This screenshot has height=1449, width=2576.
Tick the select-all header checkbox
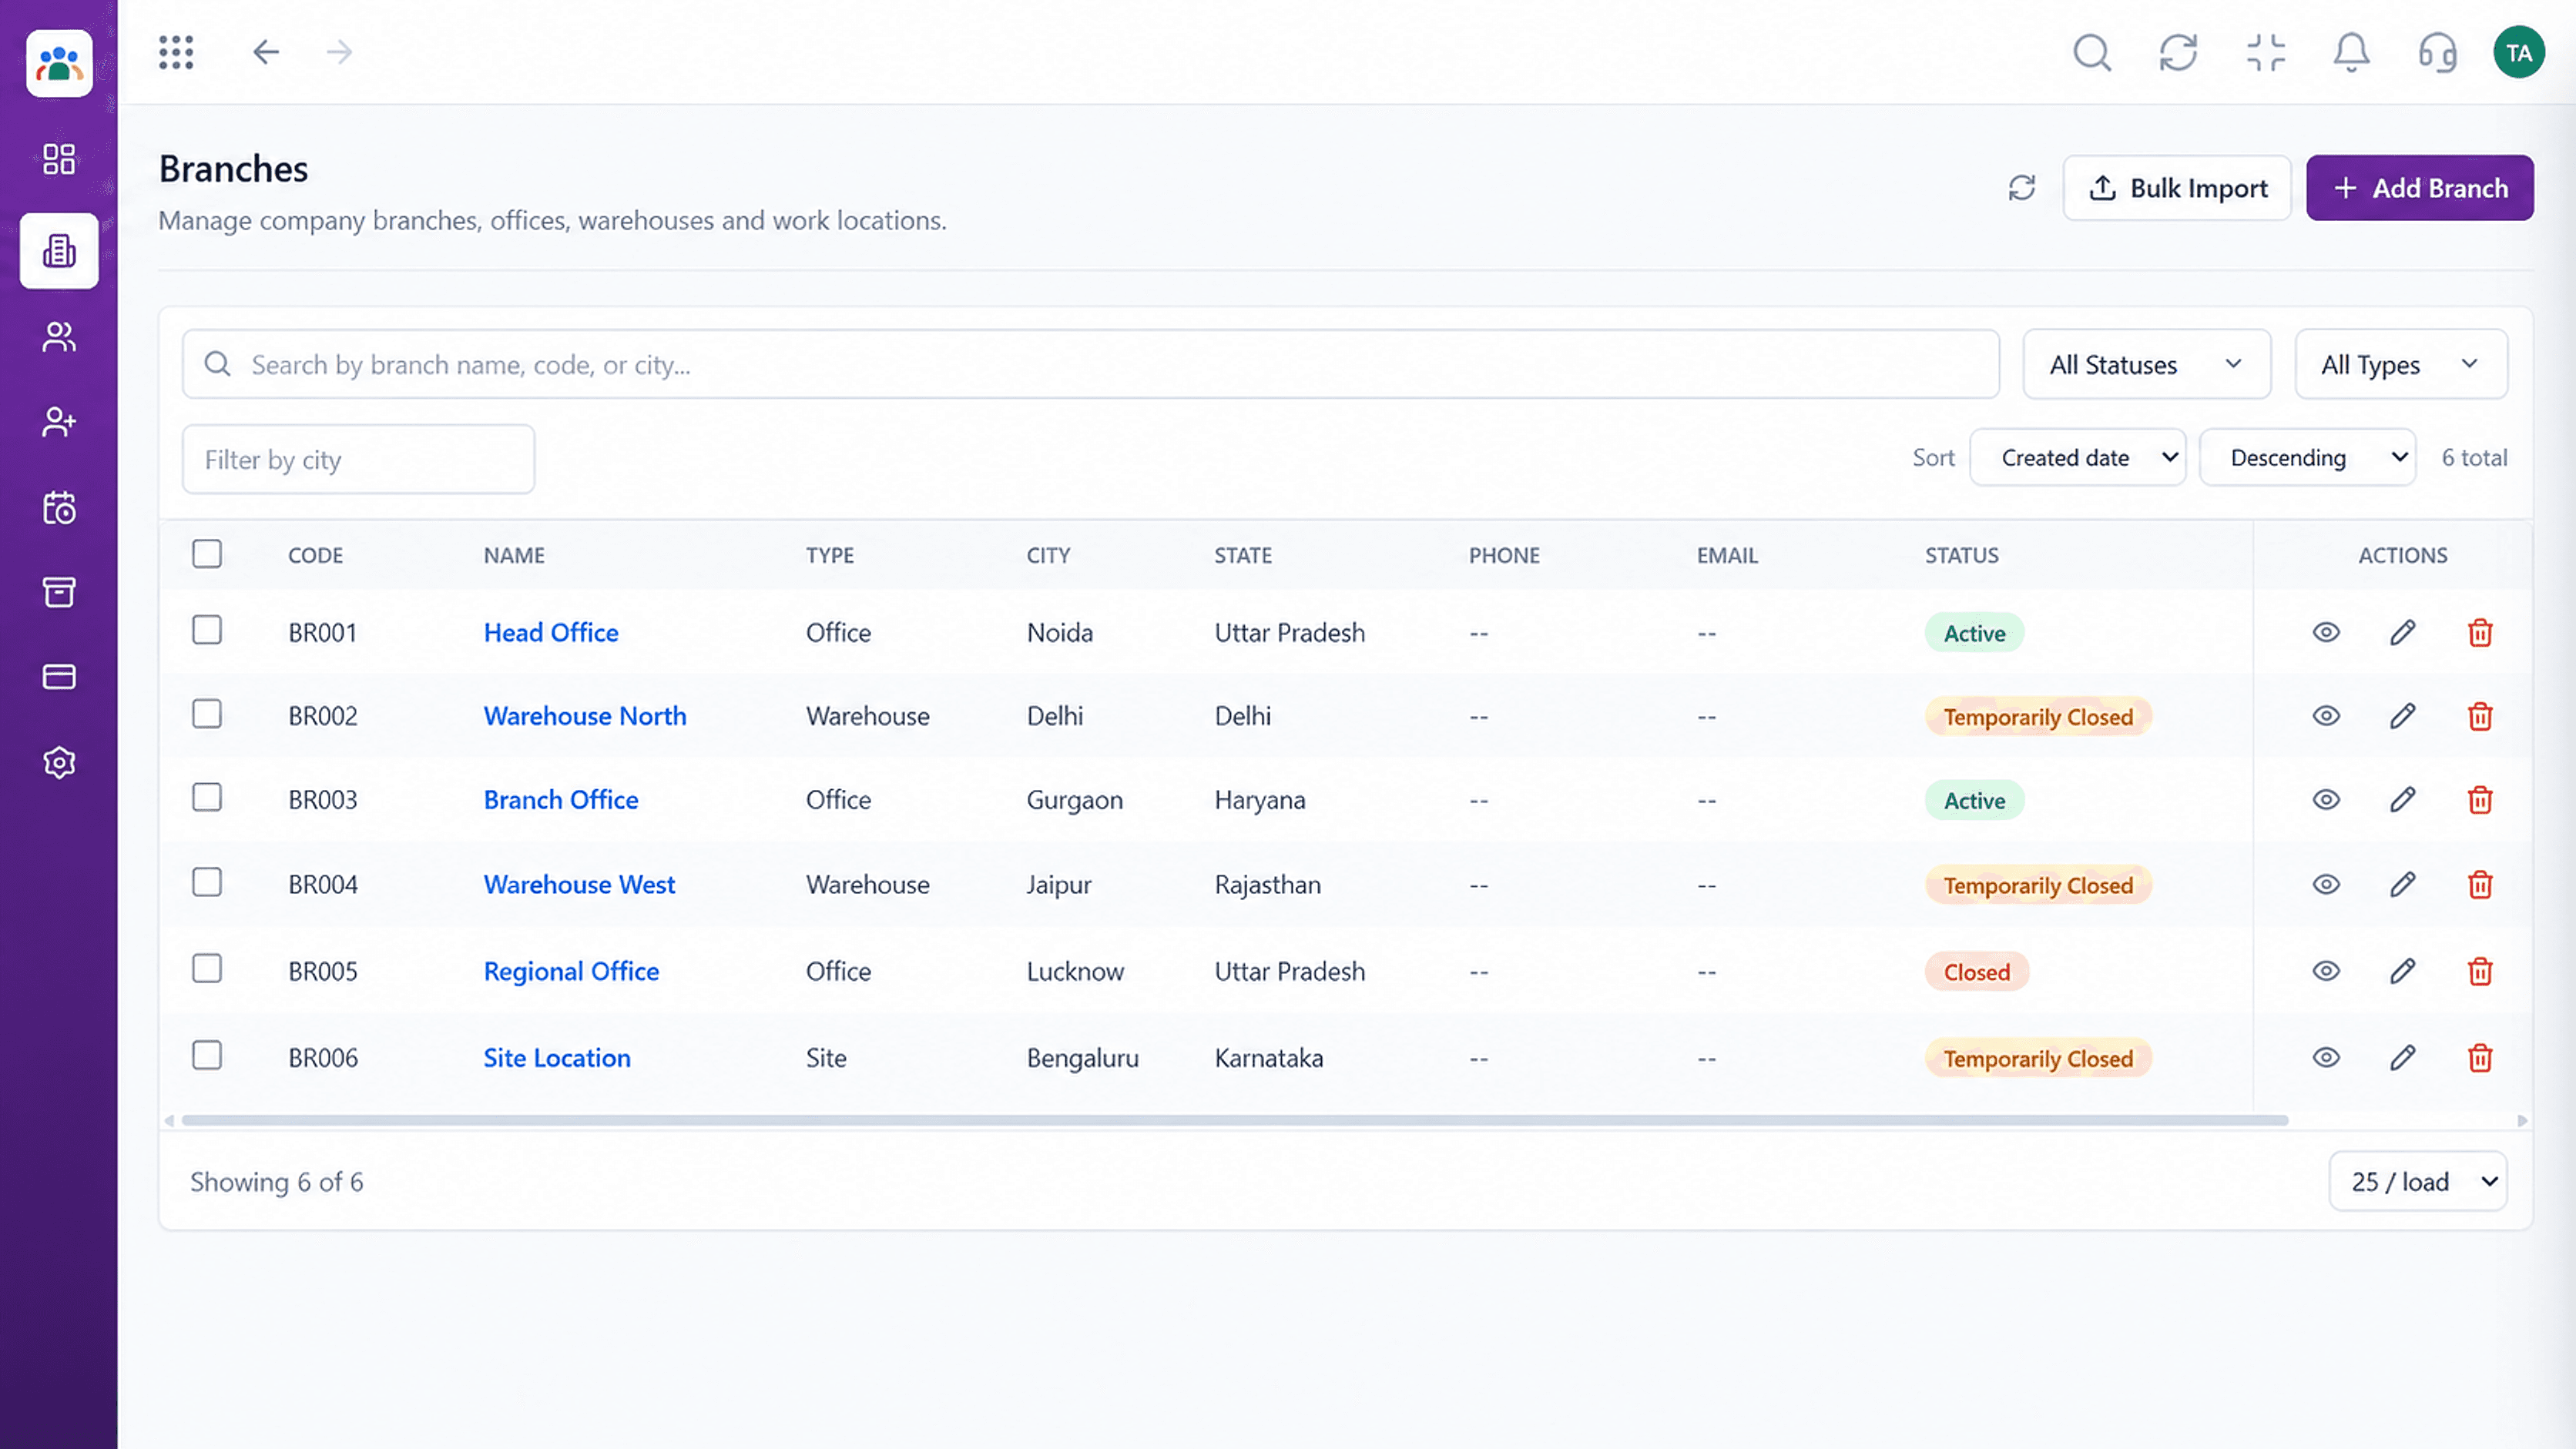tap(207, 554)
